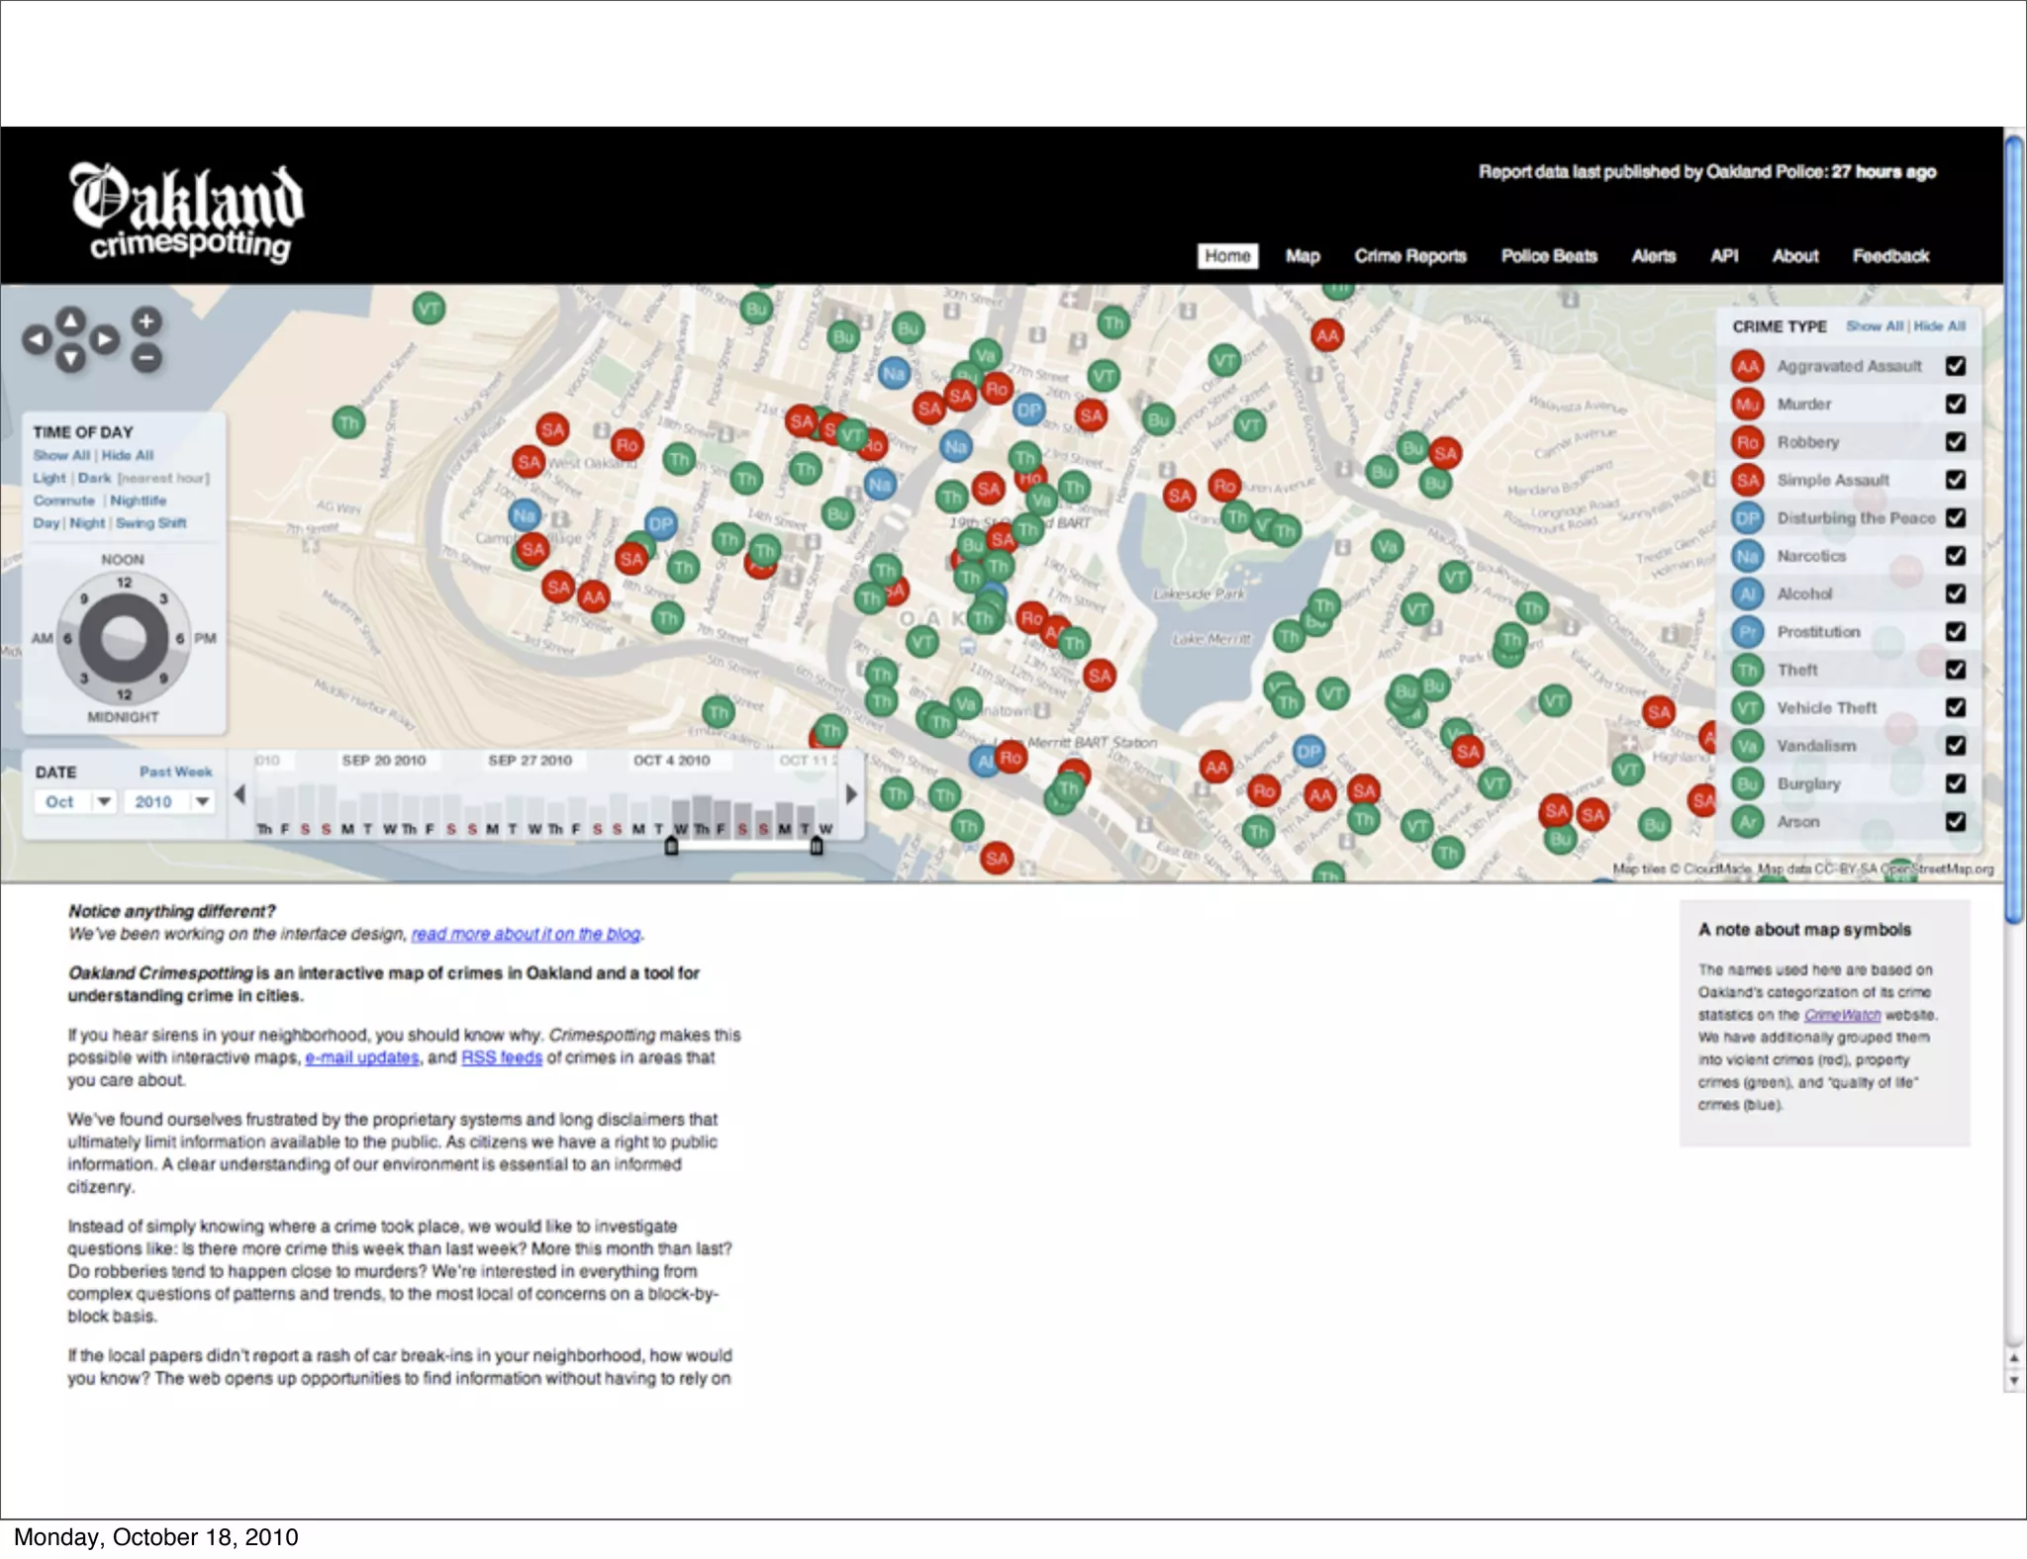Pan the map down with arrow button

click(70, 359)
